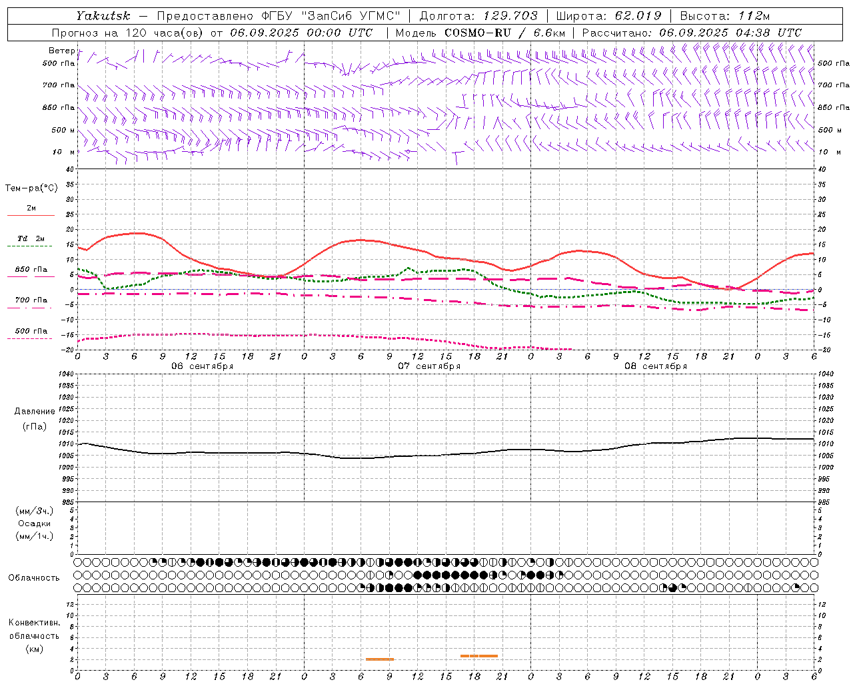Image resolution: width=853 pixels, height=682 pixels.
Task: Click the 'Конвективн.' convective cloud label
Action: pos(34,623)
